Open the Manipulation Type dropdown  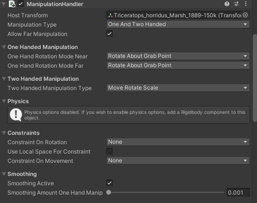(178, 24)
